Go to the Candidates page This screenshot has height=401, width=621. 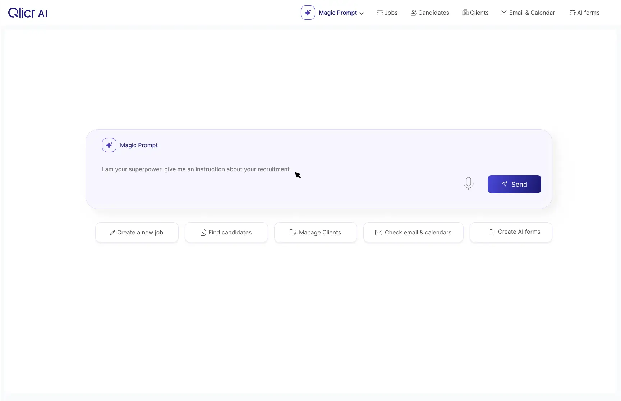430,13
